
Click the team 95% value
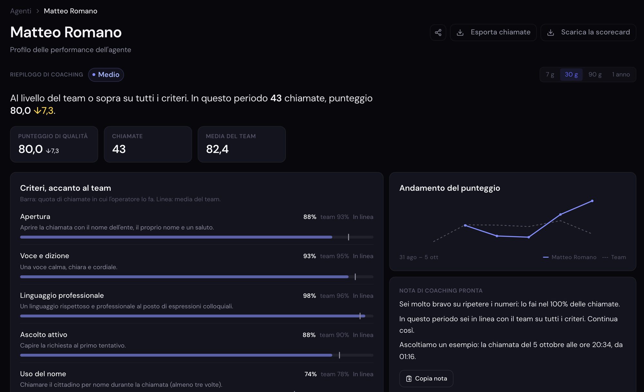[334, 256]
